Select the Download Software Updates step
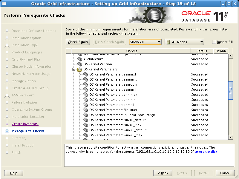Screen dimensions: 239x179 click(34, 31)
